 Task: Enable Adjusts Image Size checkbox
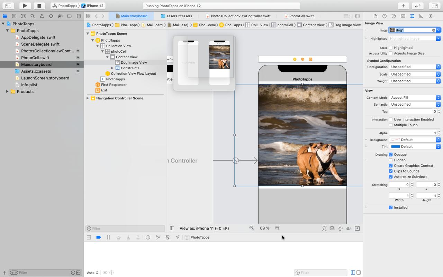point(391,53)
